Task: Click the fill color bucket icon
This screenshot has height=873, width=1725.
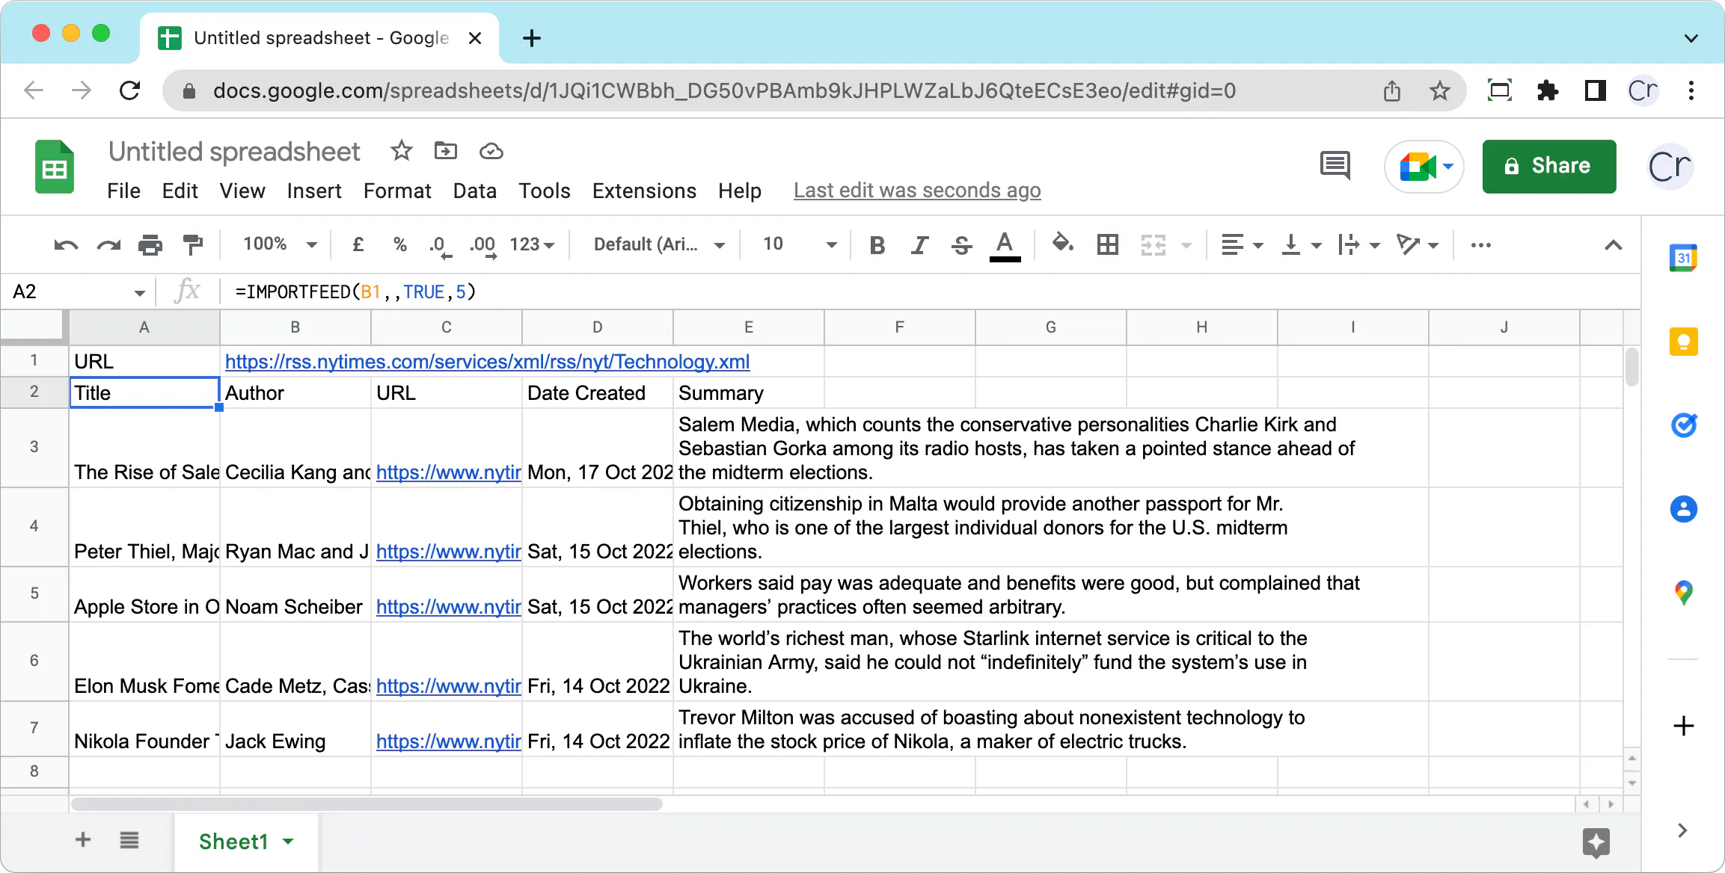Action: (1062, 244)
